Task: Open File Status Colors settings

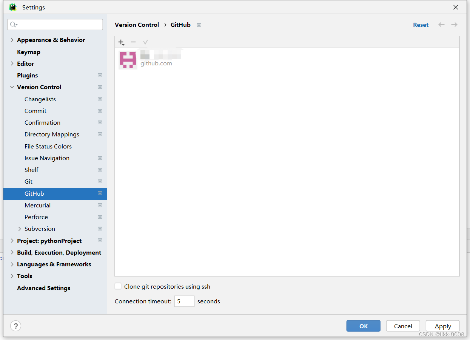Action: coord(48,146)
